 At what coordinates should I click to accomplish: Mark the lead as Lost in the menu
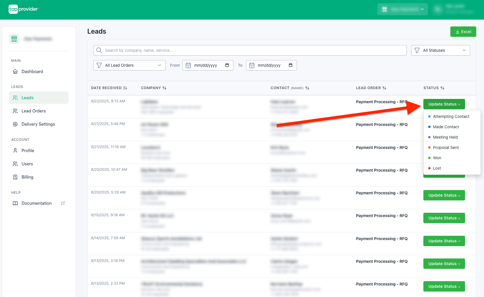437,168
